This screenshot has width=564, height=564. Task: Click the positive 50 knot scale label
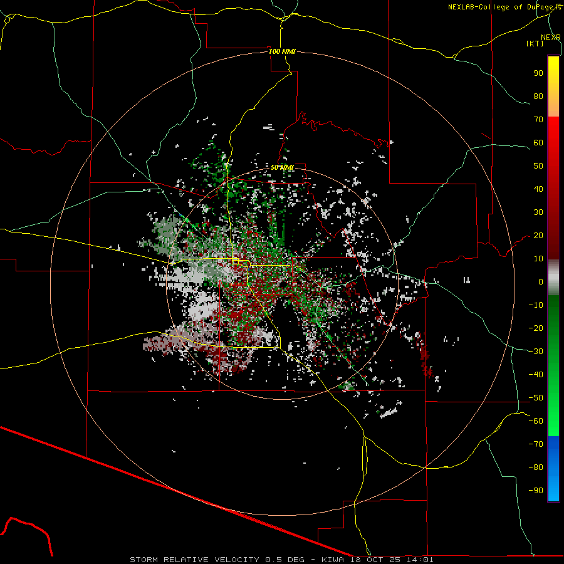(x=538, y=166)
